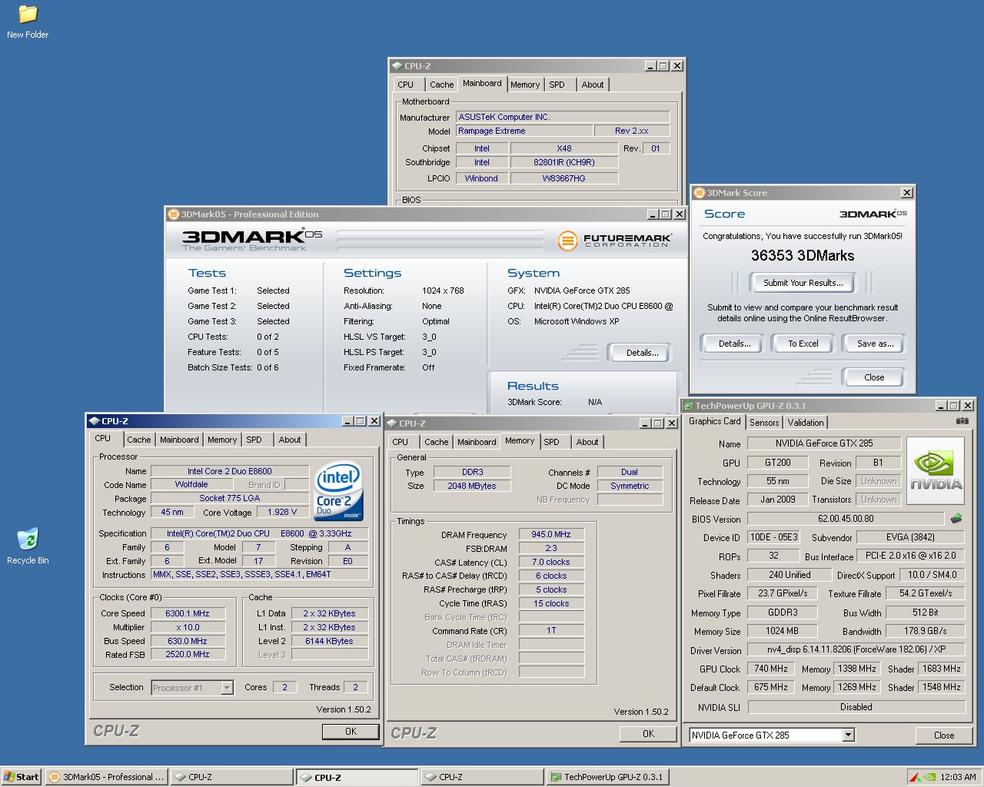The height and width of the screenshot is (787, 984).
Task: Click the system clock 12:03 AM
Action: [x=958, y=777]
